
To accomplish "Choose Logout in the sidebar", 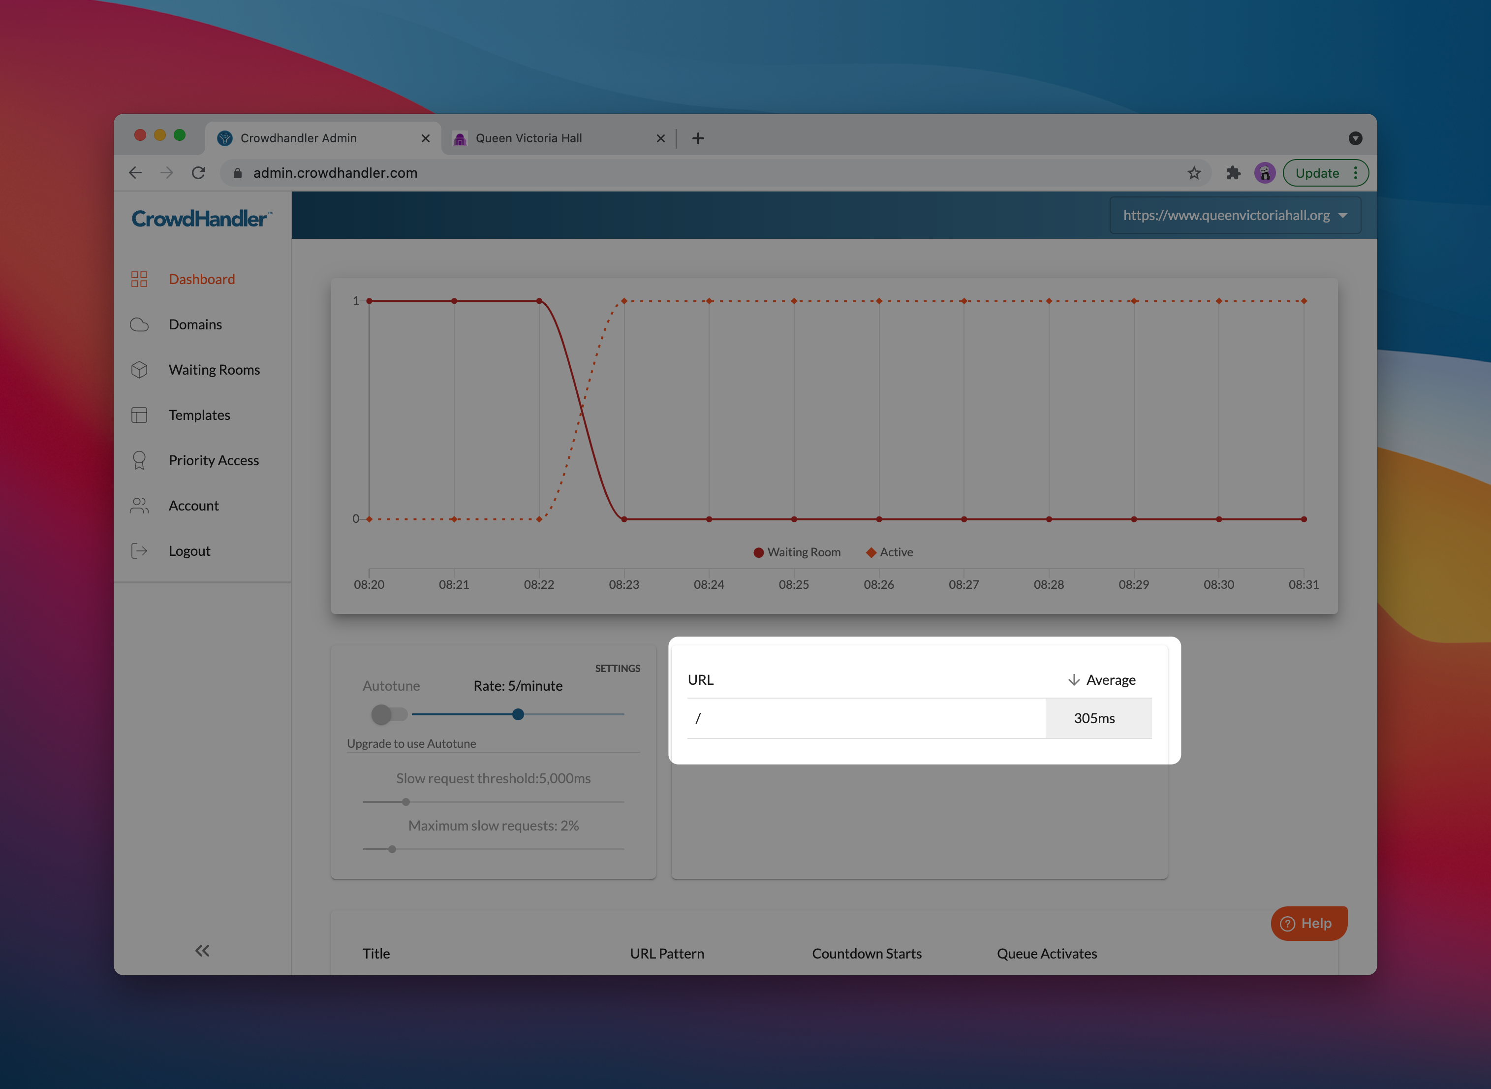I will point(189,551).
